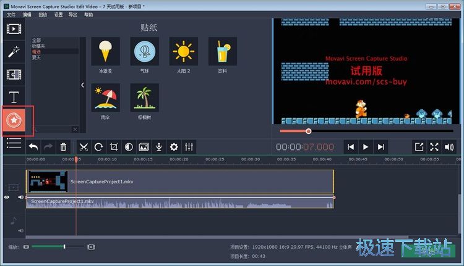The image size is (464, 266).
Task: Click the timeline horizontal scrollbar
Action: pos(217,237)
